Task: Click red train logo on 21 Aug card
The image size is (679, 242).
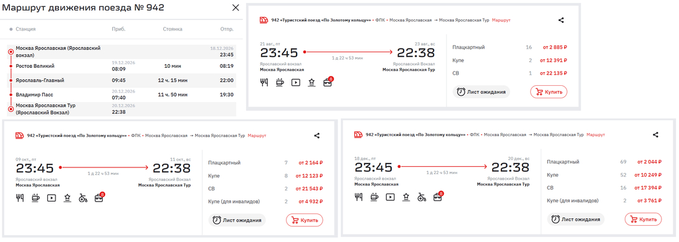Action: click(x=264, y=20)
